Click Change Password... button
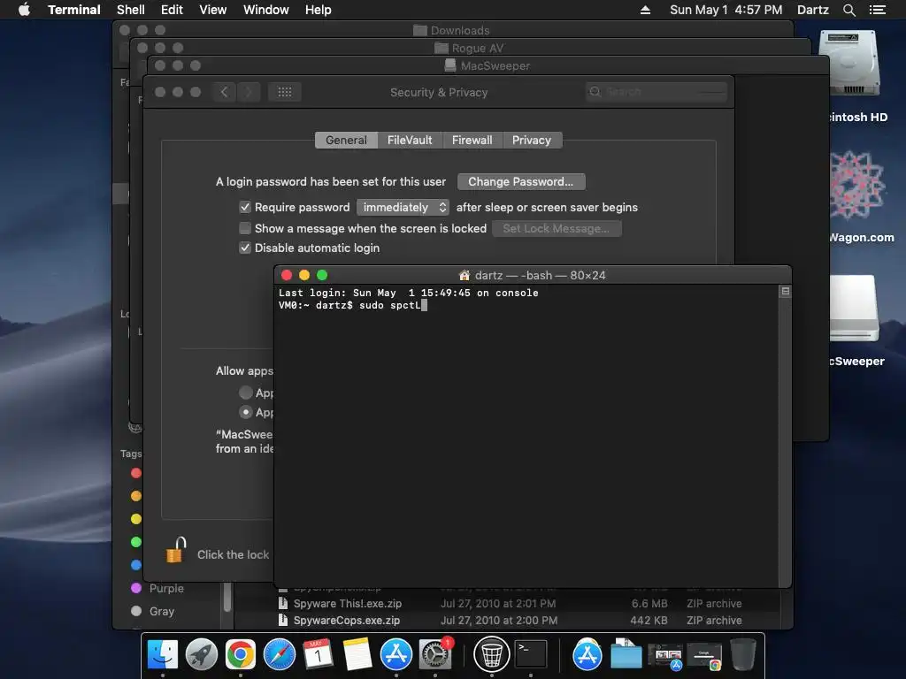The width and height of the screenshot is (906, 679). [x=521, y=182]
